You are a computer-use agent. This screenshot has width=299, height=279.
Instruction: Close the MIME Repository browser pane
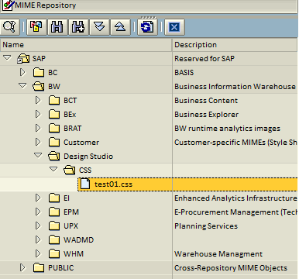(174, 26)
